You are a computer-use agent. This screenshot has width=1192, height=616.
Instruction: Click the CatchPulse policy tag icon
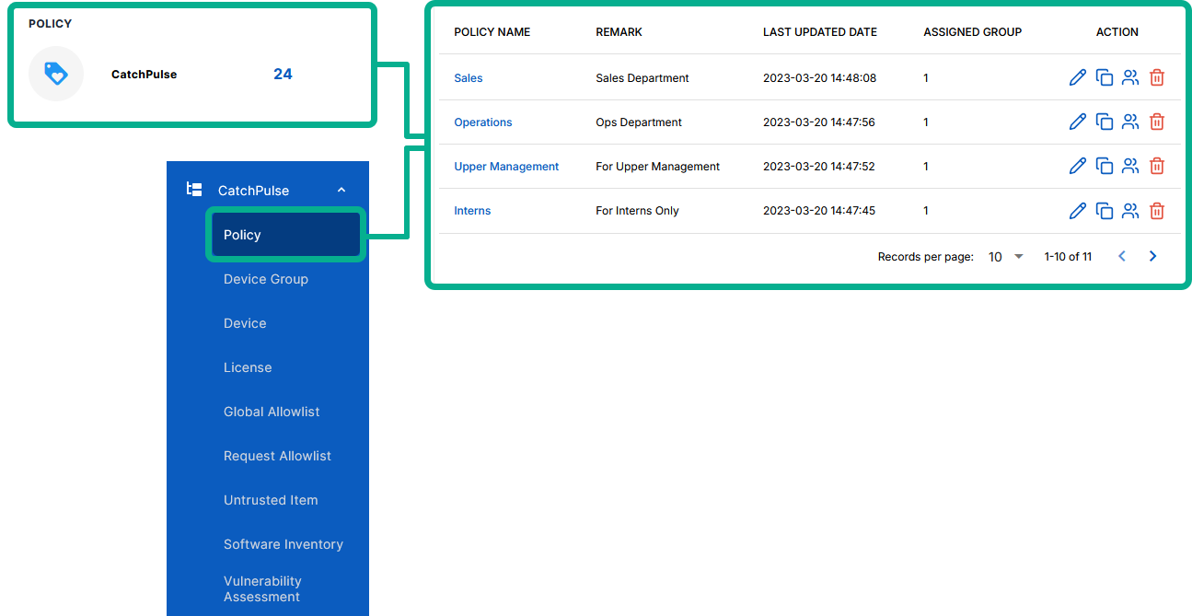coord(56,74)
